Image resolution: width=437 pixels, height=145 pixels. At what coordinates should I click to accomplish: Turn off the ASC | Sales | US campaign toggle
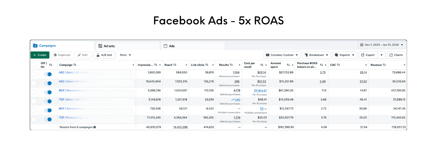point(48,74)
